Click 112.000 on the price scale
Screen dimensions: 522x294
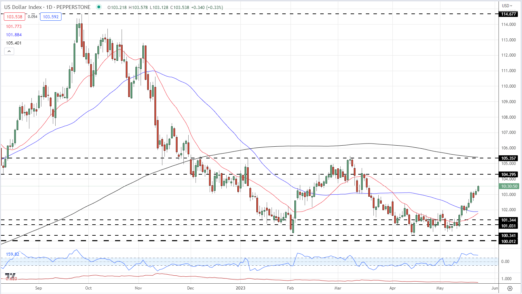tap(509, 55)
